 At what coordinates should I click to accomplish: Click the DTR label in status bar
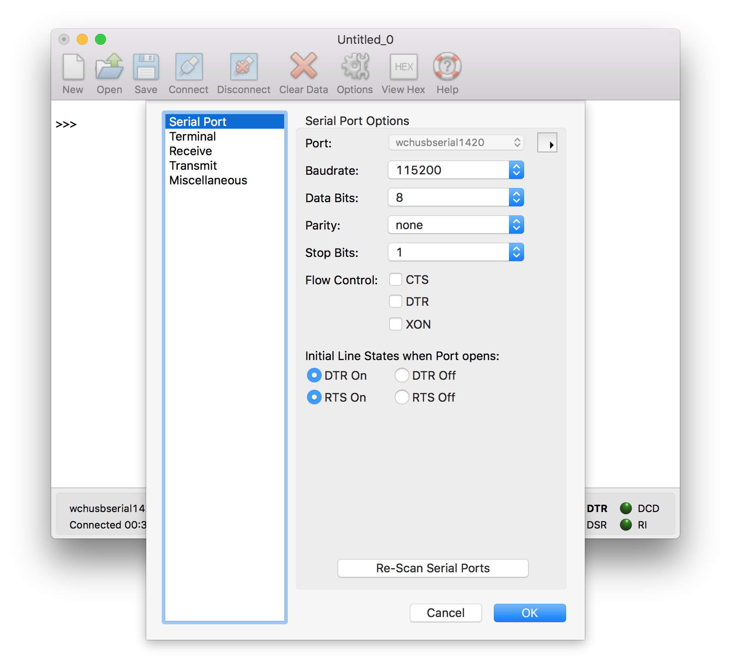pos(597,508)
